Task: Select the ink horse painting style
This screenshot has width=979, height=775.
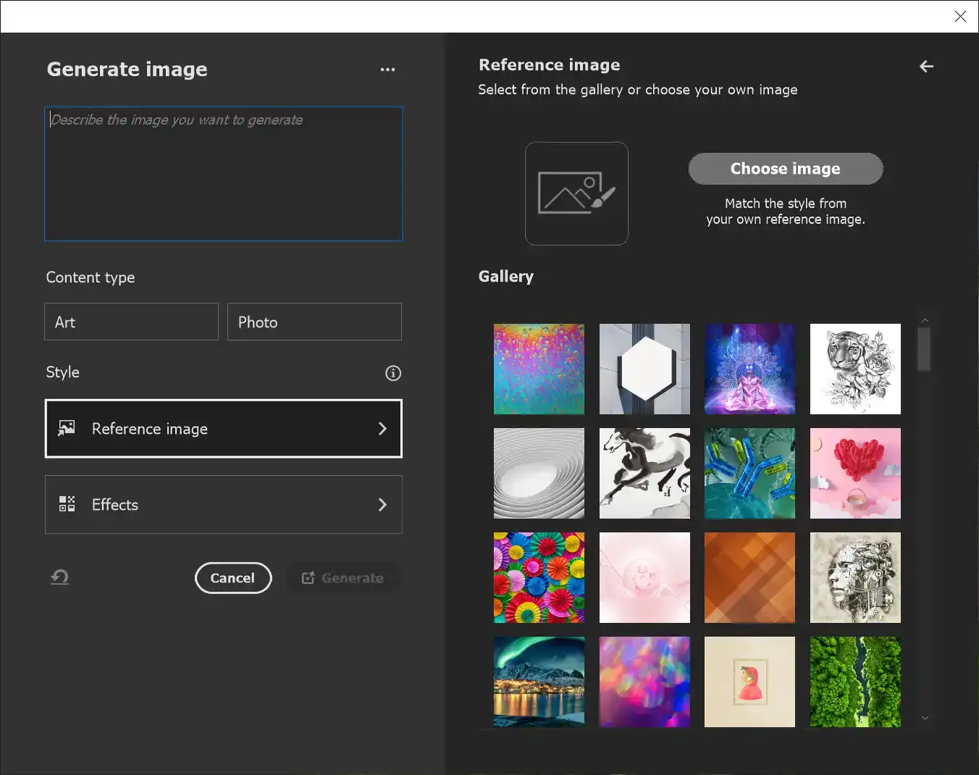Action: (644, 473)
